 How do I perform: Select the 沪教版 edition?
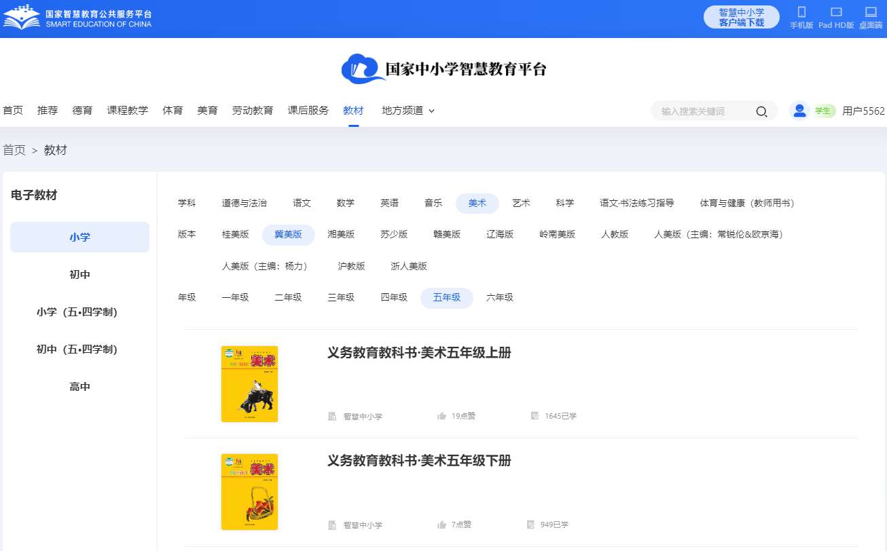pyautogui.click(x=352, y=266)
